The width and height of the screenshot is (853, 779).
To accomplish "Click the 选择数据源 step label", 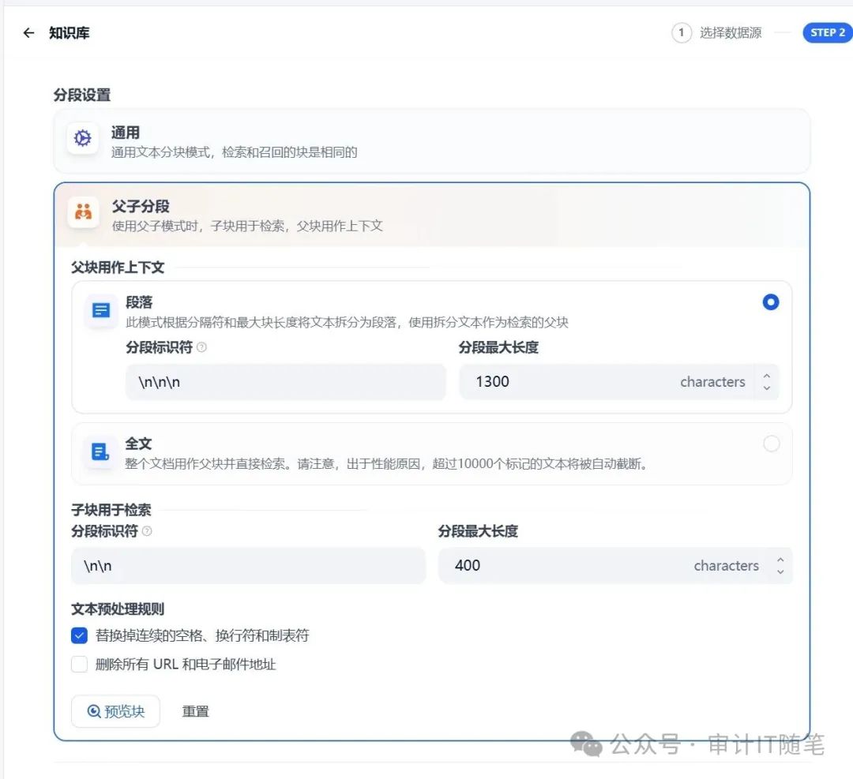I will [731, 32].
